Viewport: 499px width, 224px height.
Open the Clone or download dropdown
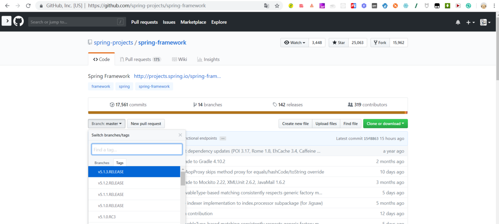385,124
